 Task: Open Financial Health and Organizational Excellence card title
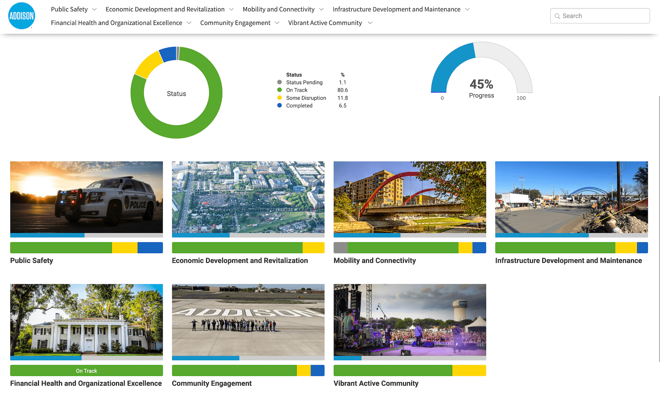(86, 383)
